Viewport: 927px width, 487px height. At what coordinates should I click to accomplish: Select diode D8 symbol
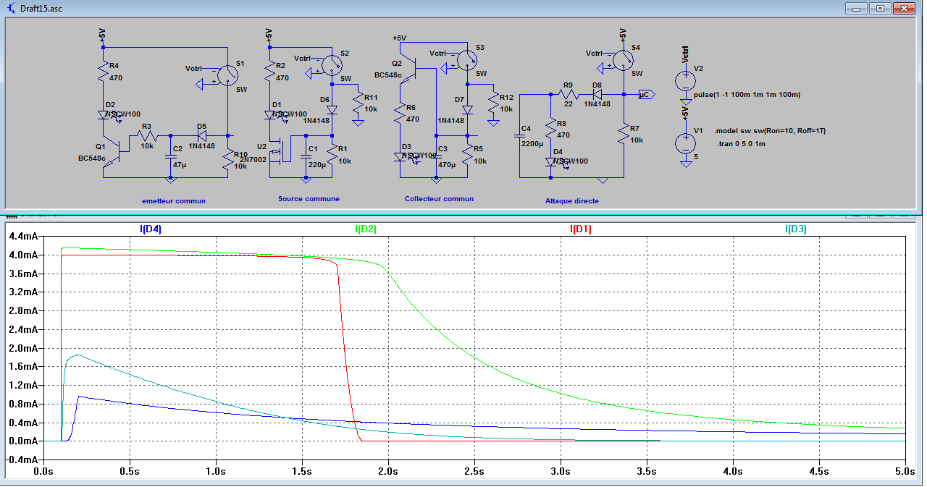597,94
